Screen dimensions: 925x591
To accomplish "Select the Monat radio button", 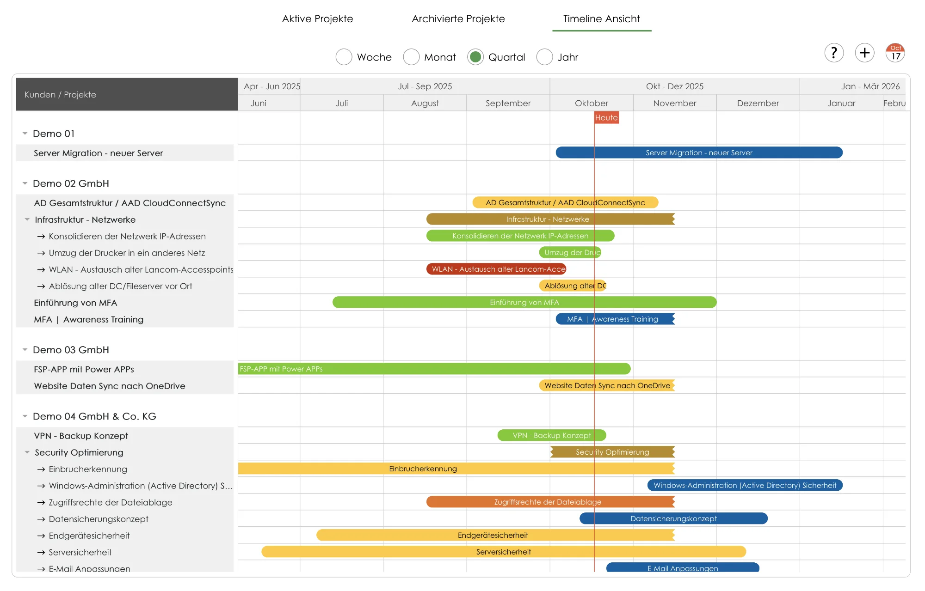I will click(x=411, y=57).
